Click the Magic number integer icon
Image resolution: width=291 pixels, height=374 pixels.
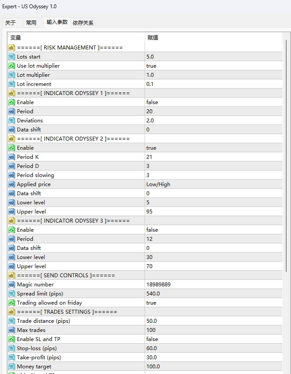click(12, 284)
